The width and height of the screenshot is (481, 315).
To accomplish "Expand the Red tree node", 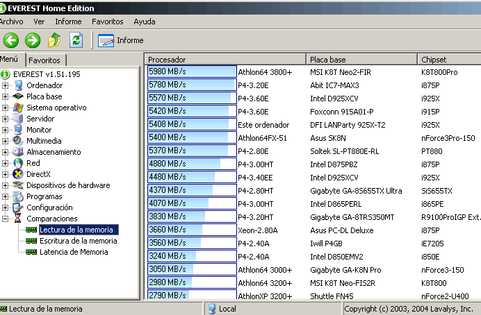I will pos(5,163).
